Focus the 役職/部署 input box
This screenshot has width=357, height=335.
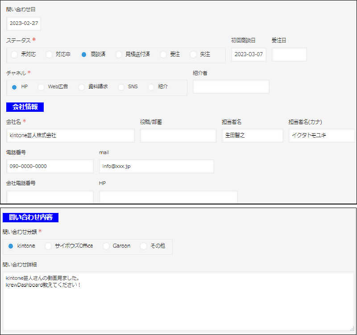click(178, 135)
